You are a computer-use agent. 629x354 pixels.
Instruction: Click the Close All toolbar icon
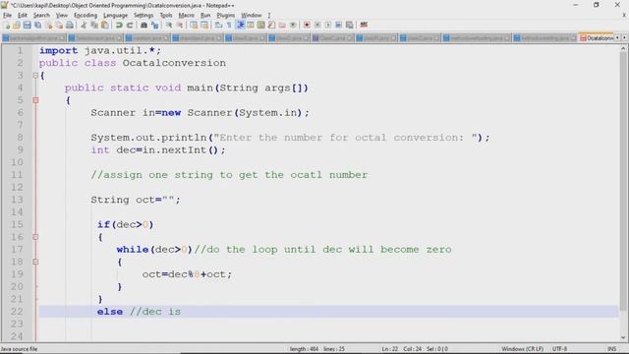(59, 25)
